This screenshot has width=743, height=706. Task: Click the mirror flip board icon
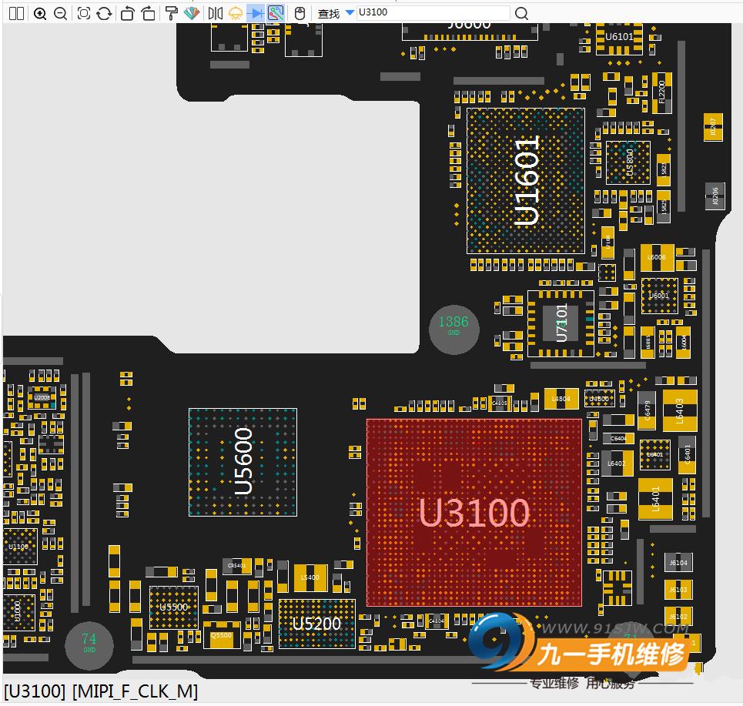pyautogui.click(x=214, y=13)
